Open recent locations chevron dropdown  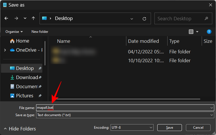click(25, 18)
